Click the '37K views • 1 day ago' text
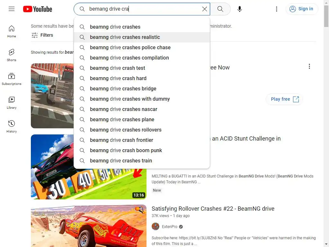 coord(170,216)
